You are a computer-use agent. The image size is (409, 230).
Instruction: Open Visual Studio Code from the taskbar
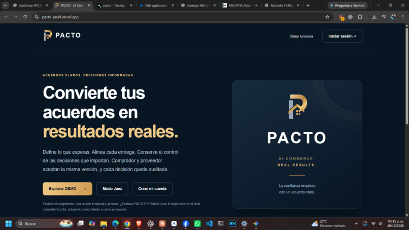[x=209, y=224]
